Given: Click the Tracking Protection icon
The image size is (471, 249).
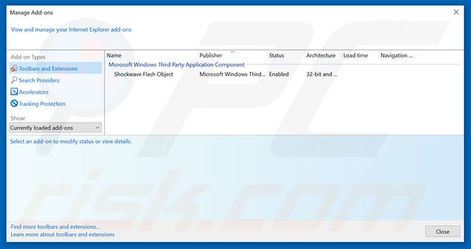Looking at the screenshot, I should point(14,103).
